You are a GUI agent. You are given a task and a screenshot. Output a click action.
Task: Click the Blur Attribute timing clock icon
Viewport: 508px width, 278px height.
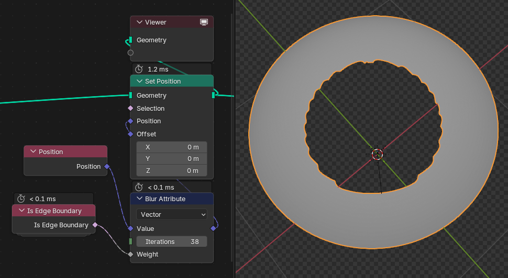(x=139, y=187)
